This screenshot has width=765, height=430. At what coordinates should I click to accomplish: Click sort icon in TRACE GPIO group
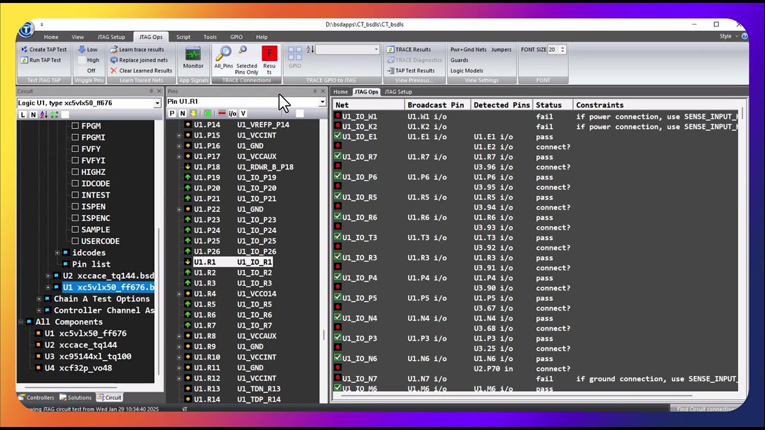pyautogui.click(x=310, y=50)
